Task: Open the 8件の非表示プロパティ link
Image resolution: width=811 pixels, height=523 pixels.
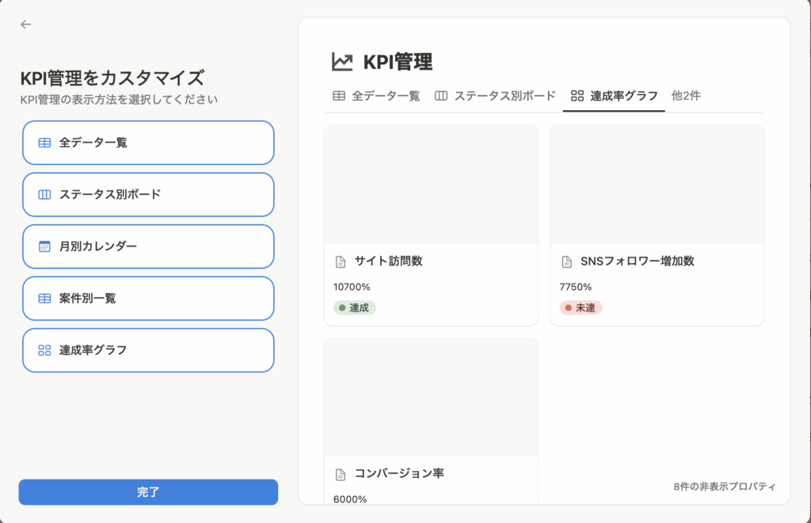Action: pos(725,487)
